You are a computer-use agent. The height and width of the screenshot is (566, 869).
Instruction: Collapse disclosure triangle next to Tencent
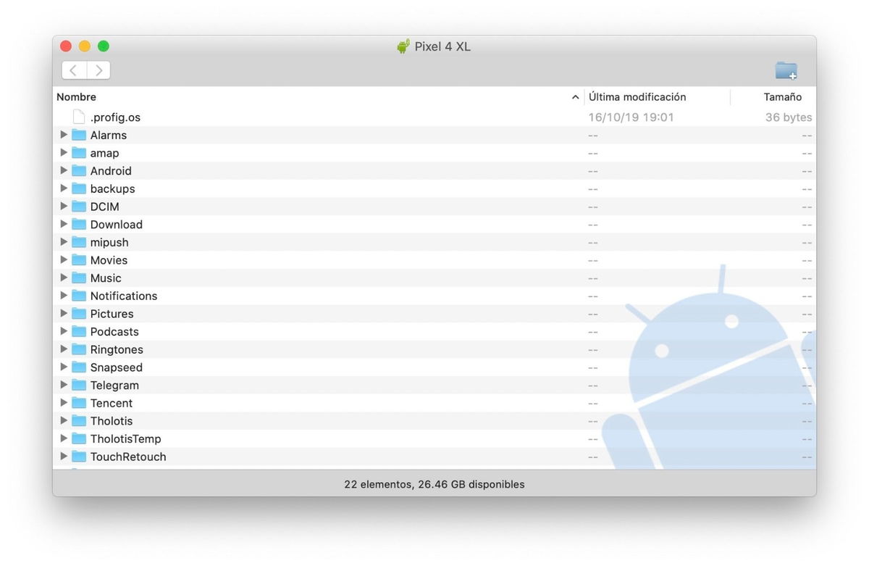[64, 402]
